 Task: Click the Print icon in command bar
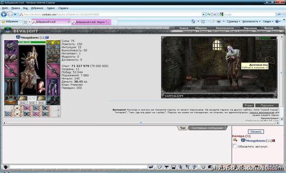218,21
